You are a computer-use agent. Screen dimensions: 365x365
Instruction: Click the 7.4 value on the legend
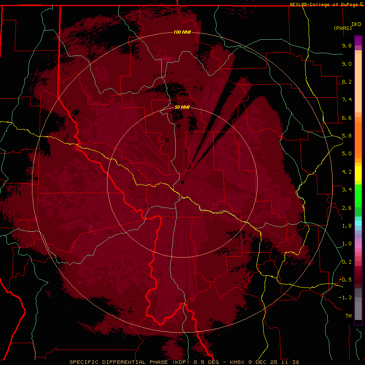click(347, 100)
